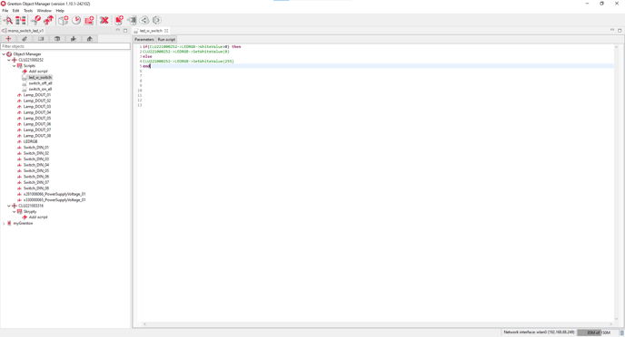Click the Parameters button
625x337 pixels.
144,39
